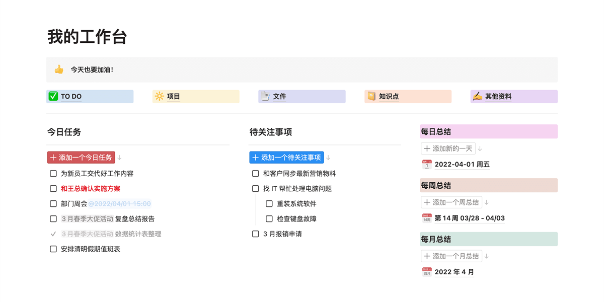The width and height of the screenshot is (604, 302).
Task: Tick the 和王总确认实施方案 task checkbox
Action: pyautogui.click(x=53, y=189)
